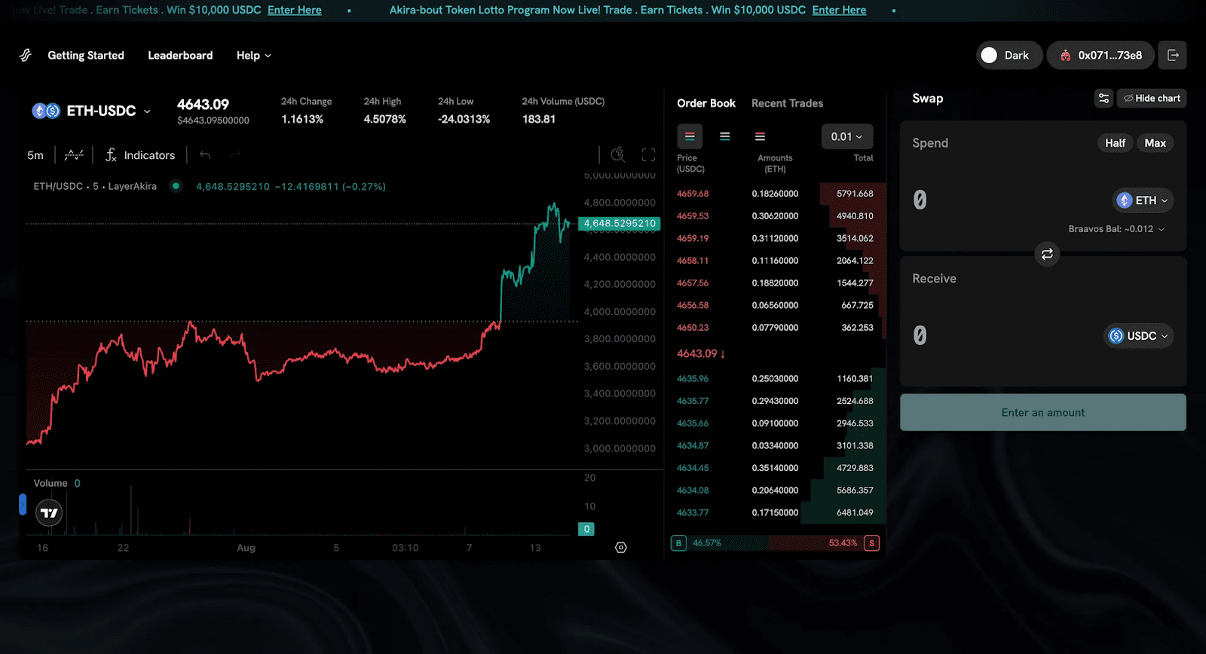The width and height of the screenshot is (1206, 654).
Task: Focus the Spend amount field
Action: [x=1002, y=200]
